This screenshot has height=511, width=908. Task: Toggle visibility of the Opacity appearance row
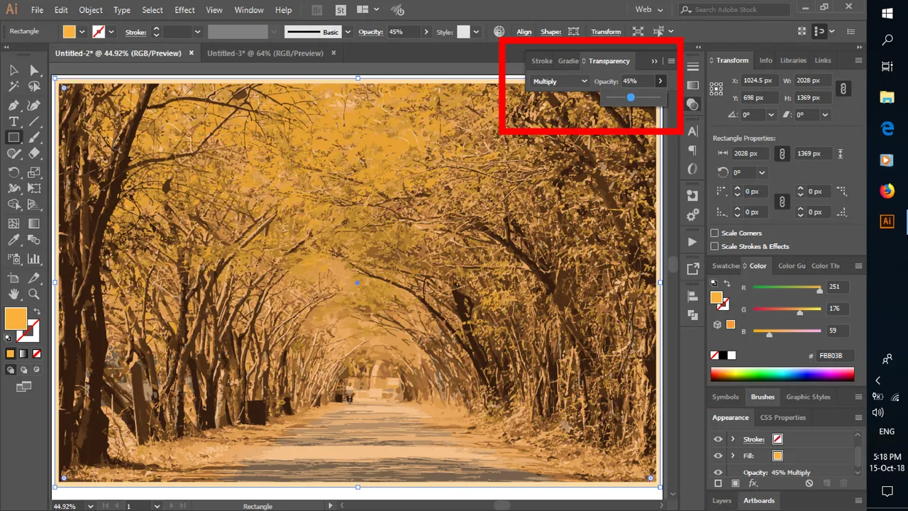pyautogui.click(x=718, y=472)
